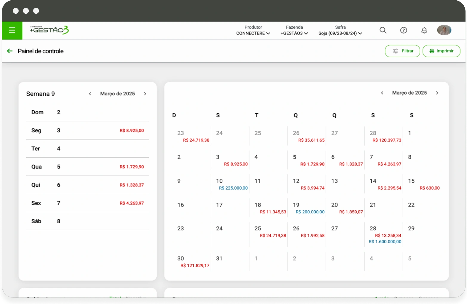Viewport: 467px width, 304px height.
Task: Select the Sex 7 row showing R$ 4.263,97
Action: [87, 203]
